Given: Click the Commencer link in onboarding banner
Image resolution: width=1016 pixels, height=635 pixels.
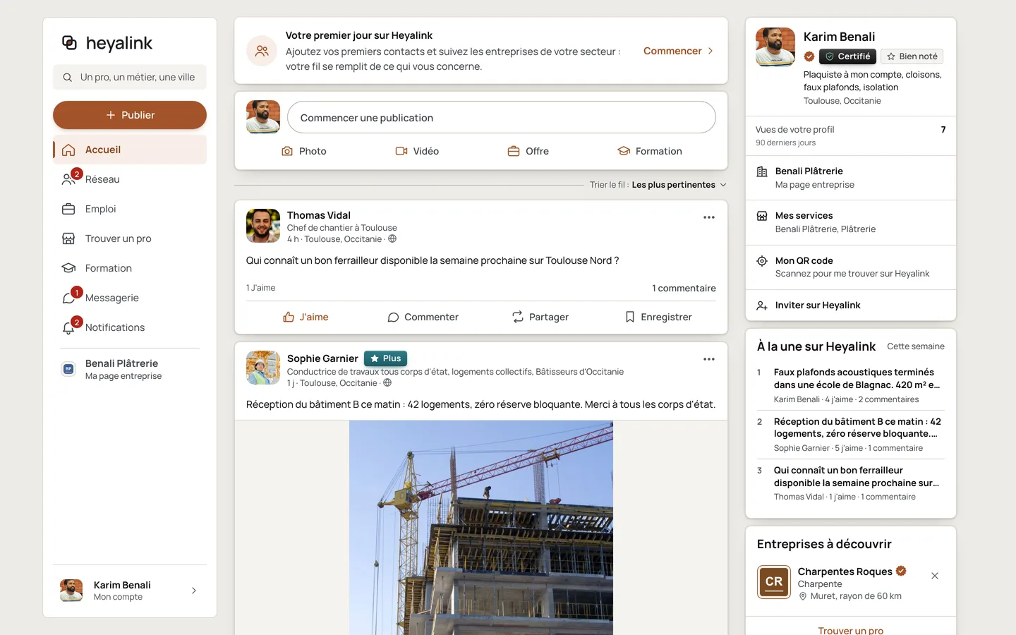Looking at the screenshot, I should tap(678, 51).
